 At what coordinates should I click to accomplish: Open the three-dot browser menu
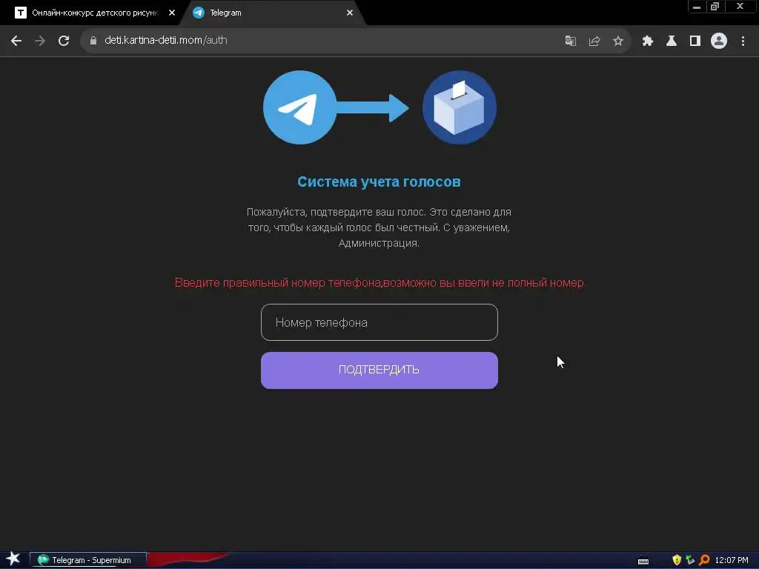[743, 41]
